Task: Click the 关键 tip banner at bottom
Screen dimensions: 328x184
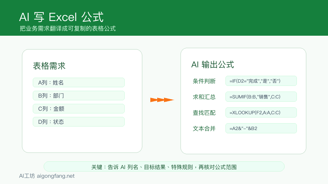Action: [164, 167]
